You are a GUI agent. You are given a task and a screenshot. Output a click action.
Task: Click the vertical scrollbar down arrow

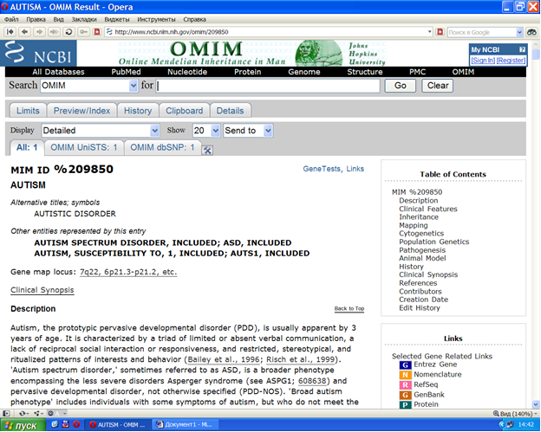point(536,404)
